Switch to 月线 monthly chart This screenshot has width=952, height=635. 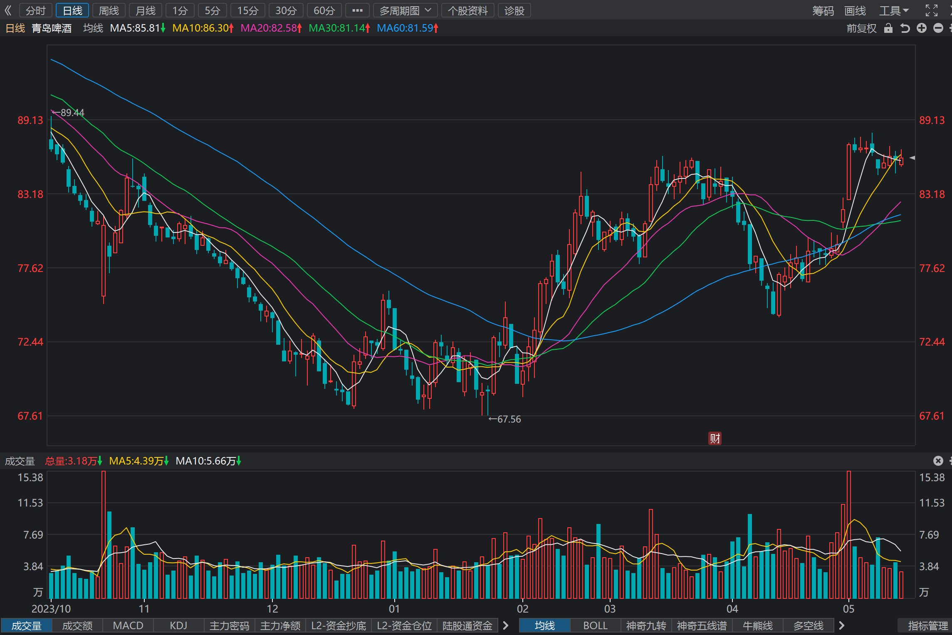(146, 10)
